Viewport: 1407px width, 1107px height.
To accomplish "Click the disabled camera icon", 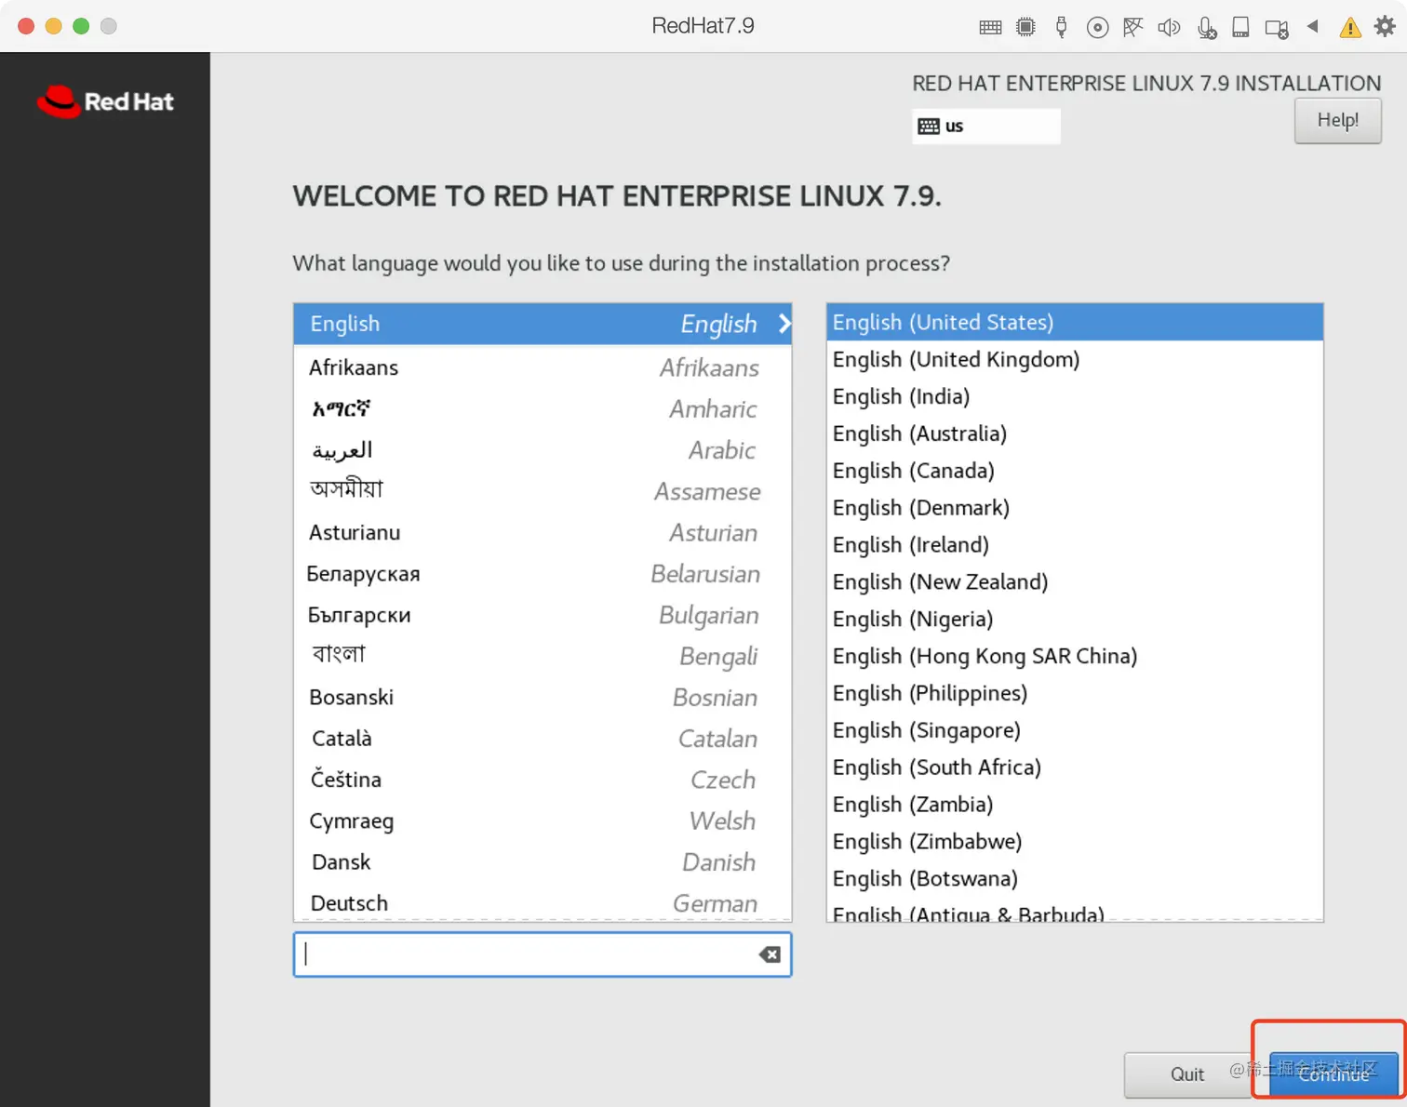I will point(1277,29).
